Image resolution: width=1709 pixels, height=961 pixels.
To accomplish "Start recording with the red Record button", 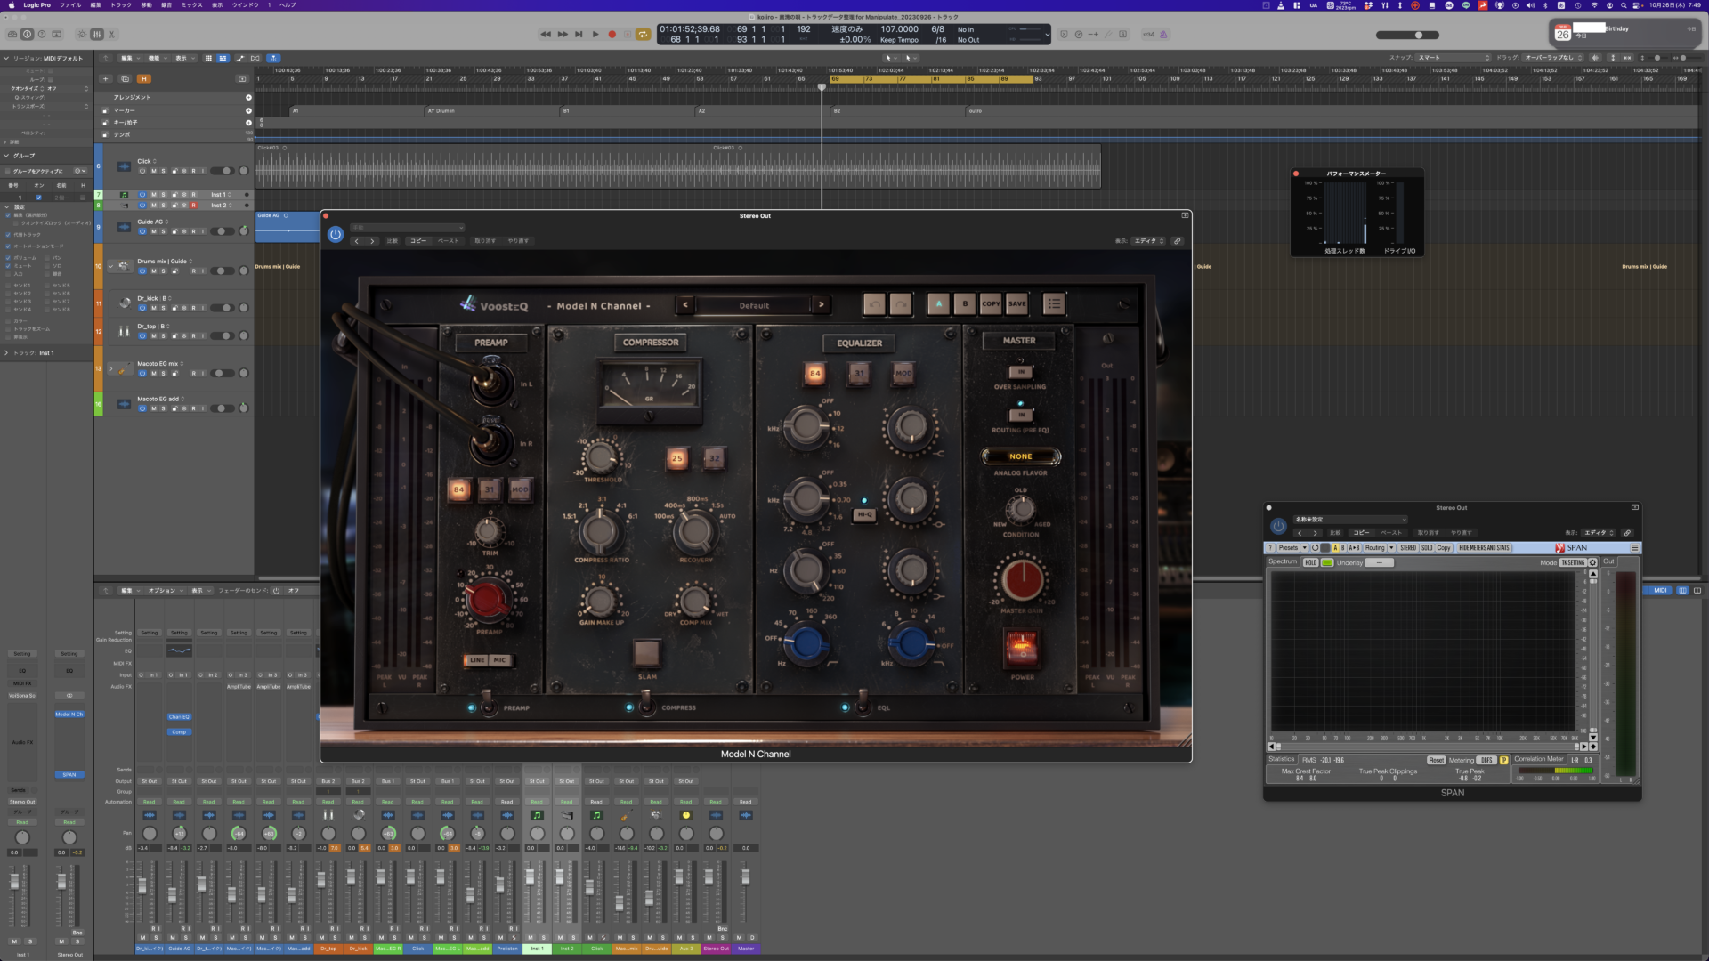I will click(612, 34).
